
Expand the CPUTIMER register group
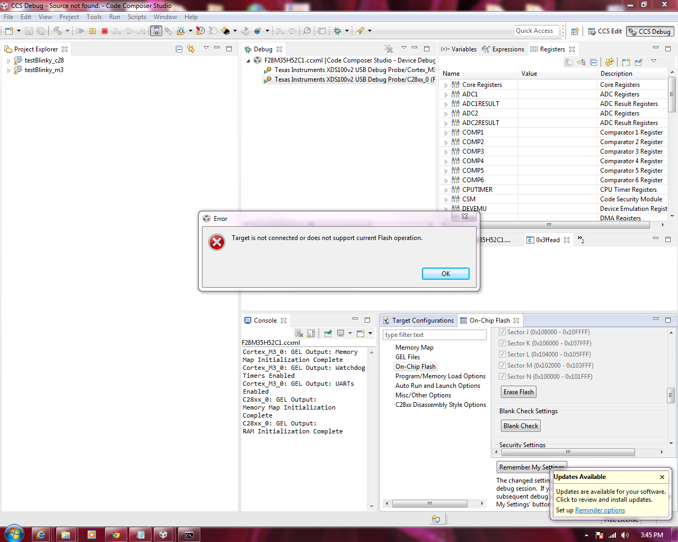tap(446, 190)
